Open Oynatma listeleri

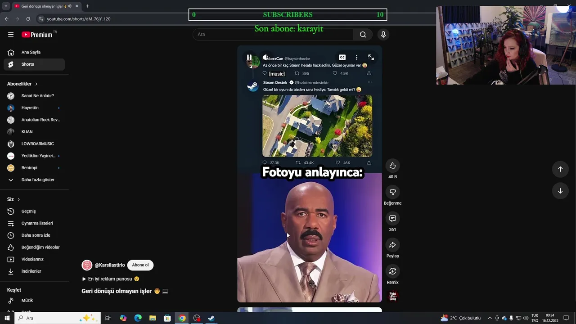coord(34,223)
